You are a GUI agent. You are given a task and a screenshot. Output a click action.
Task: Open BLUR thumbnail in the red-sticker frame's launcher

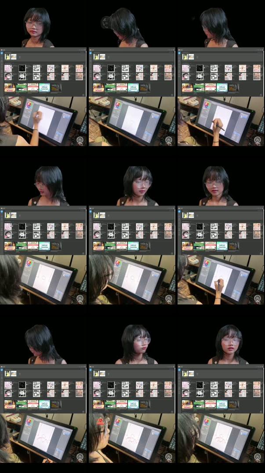point(125,385)
